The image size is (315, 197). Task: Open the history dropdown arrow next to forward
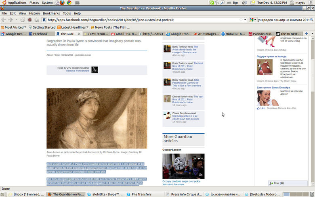pyautogui.click(x=17, y=20)
